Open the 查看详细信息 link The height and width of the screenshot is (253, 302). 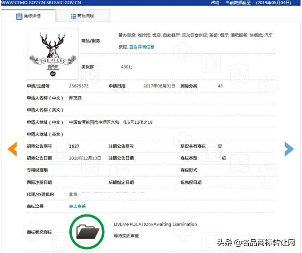click(x=142, y=47)
